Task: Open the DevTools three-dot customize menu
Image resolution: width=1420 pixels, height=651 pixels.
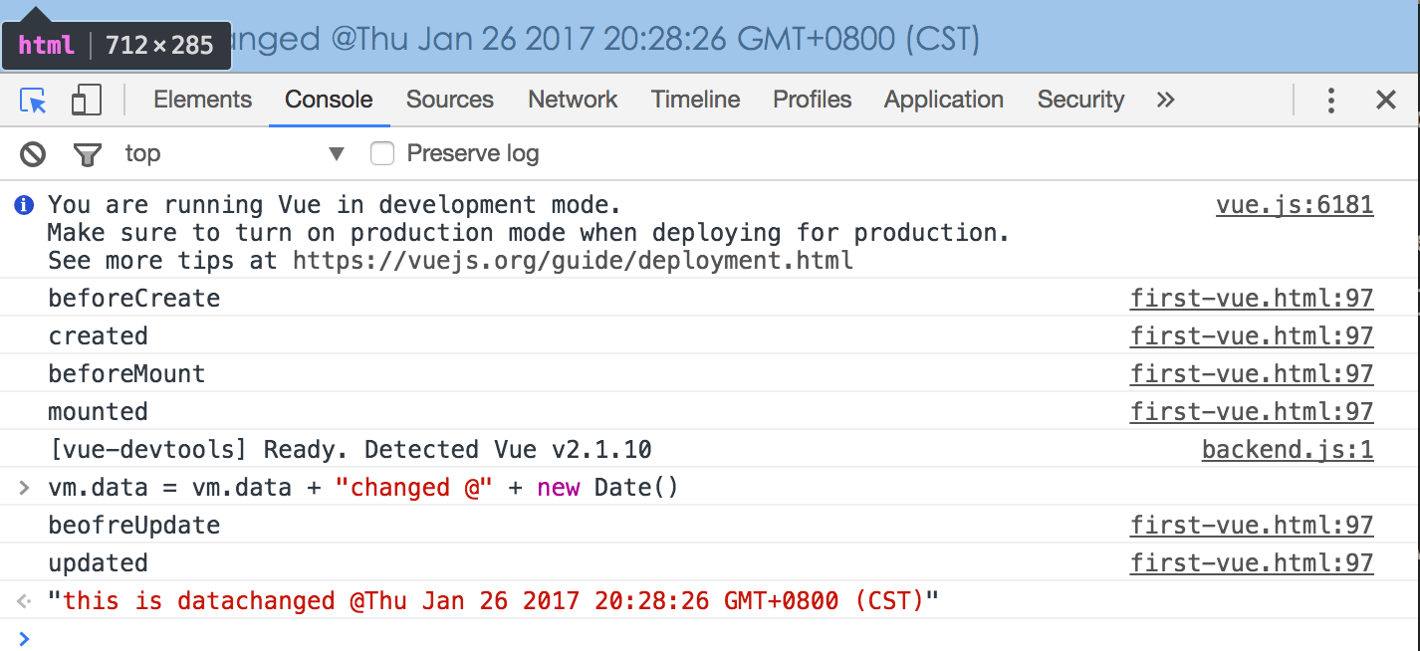Action: pos(1330,101)
